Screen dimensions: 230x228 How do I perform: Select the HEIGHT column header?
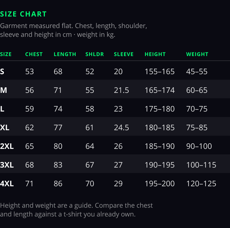(x=155, y=54)
